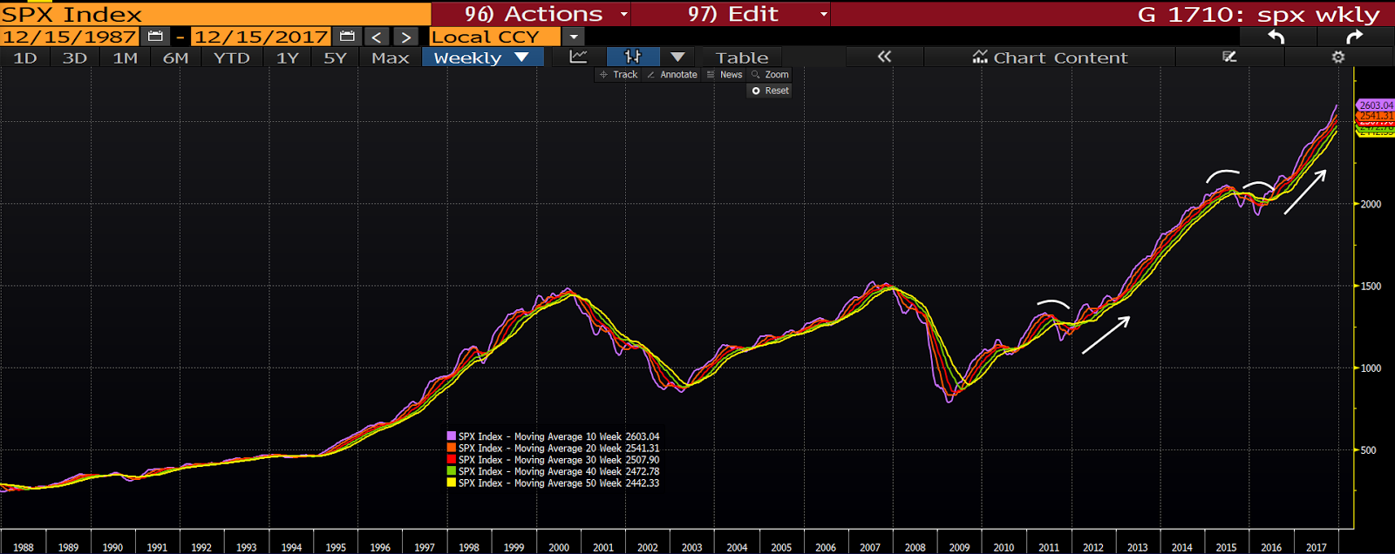Click the 1000 value on price axis

(x=1371, y=368)
